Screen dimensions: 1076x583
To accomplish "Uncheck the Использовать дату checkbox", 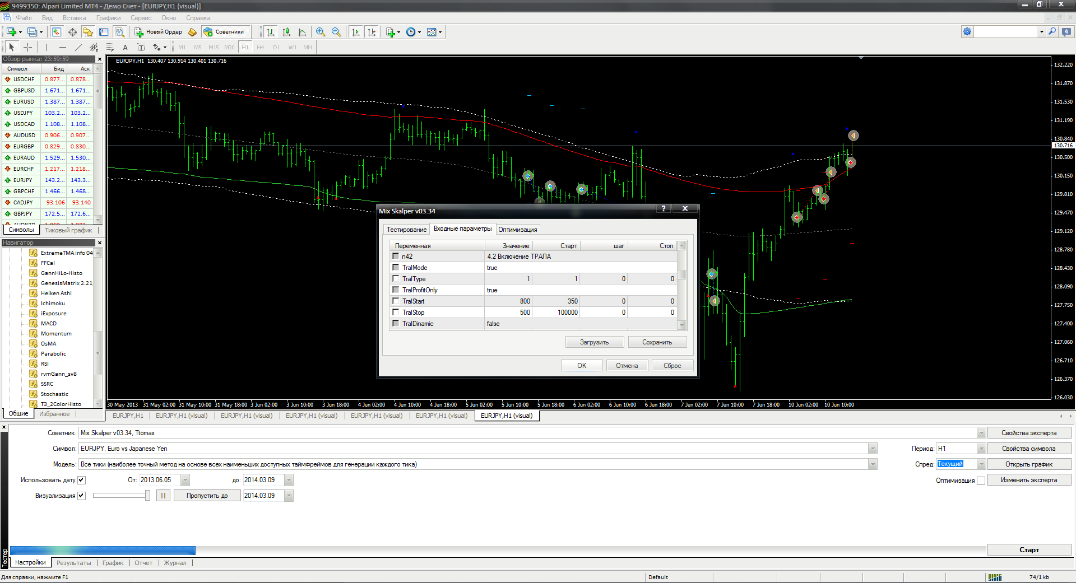I will [81, 480].
